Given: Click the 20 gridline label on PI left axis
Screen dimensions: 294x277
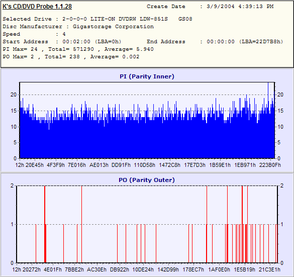Looking at the screenshot, I should (14, 95).
